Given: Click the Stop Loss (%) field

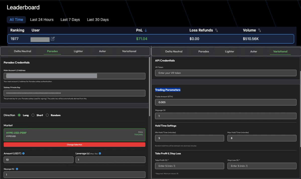Looking at the screenshot, I should click(x=262, y=166).
